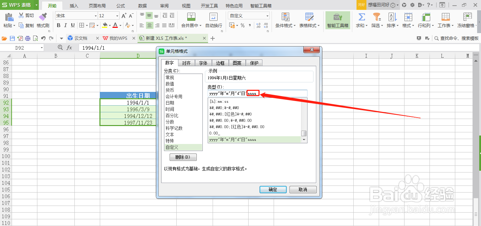Image resolution: width=481 pixels, height=226 pixels.
Task: Toggle right text alignment
Action: 157,25
